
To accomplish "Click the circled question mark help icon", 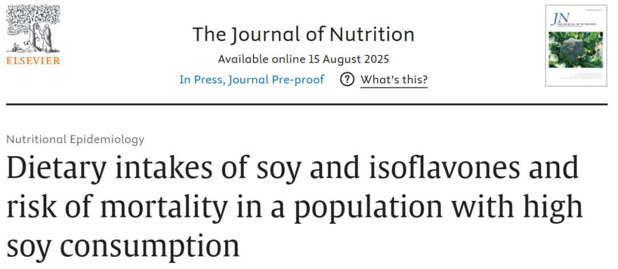I will pos(347,79).
